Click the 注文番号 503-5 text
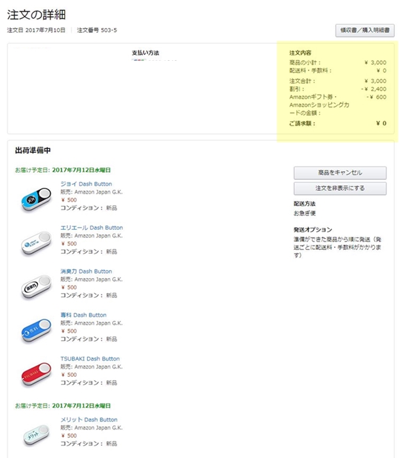 (97, 30)
